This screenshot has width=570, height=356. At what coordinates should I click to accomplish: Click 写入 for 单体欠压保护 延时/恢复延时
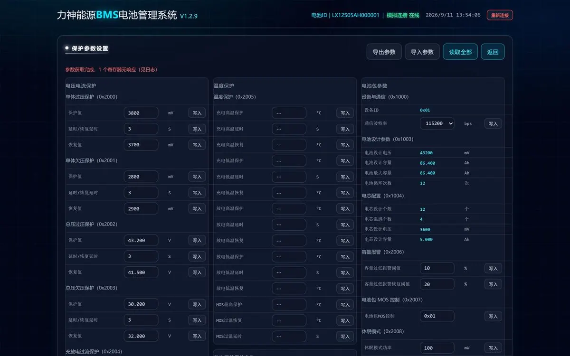click(197, 193)
